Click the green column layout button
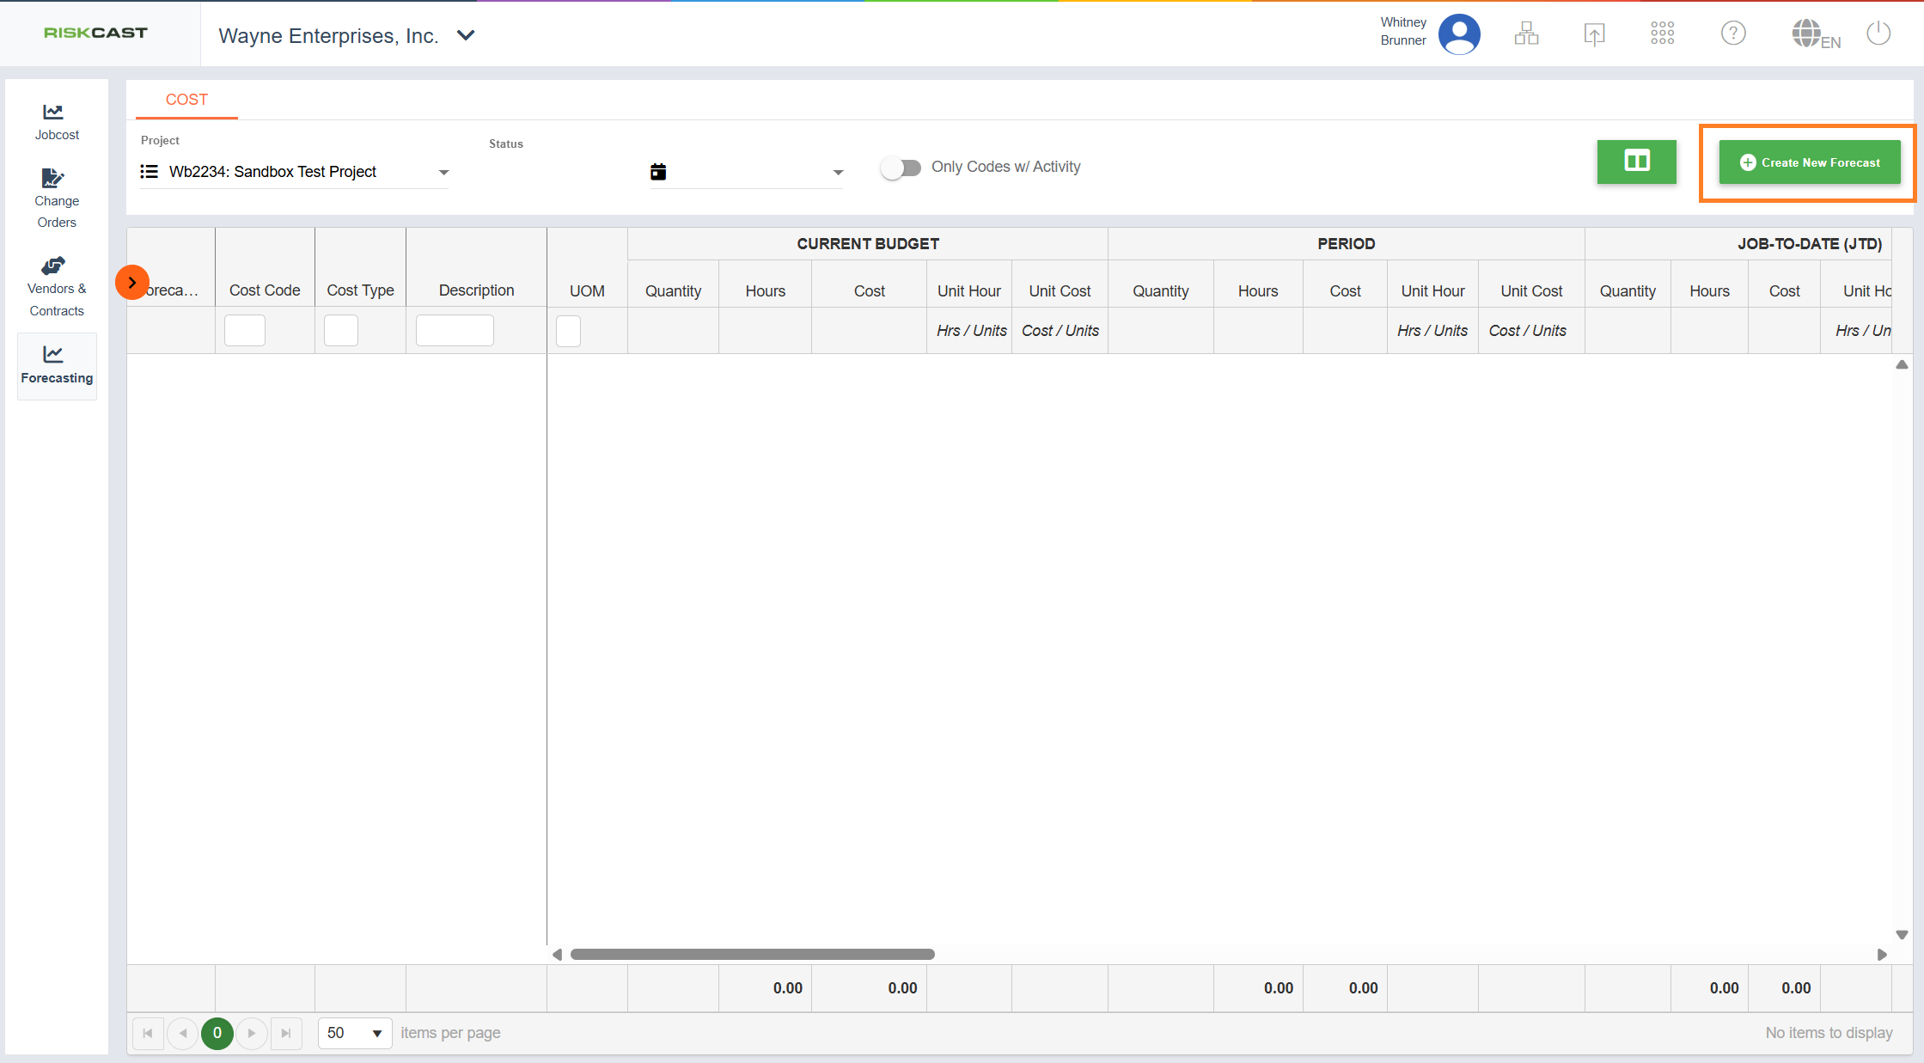 pos(1636,162)
